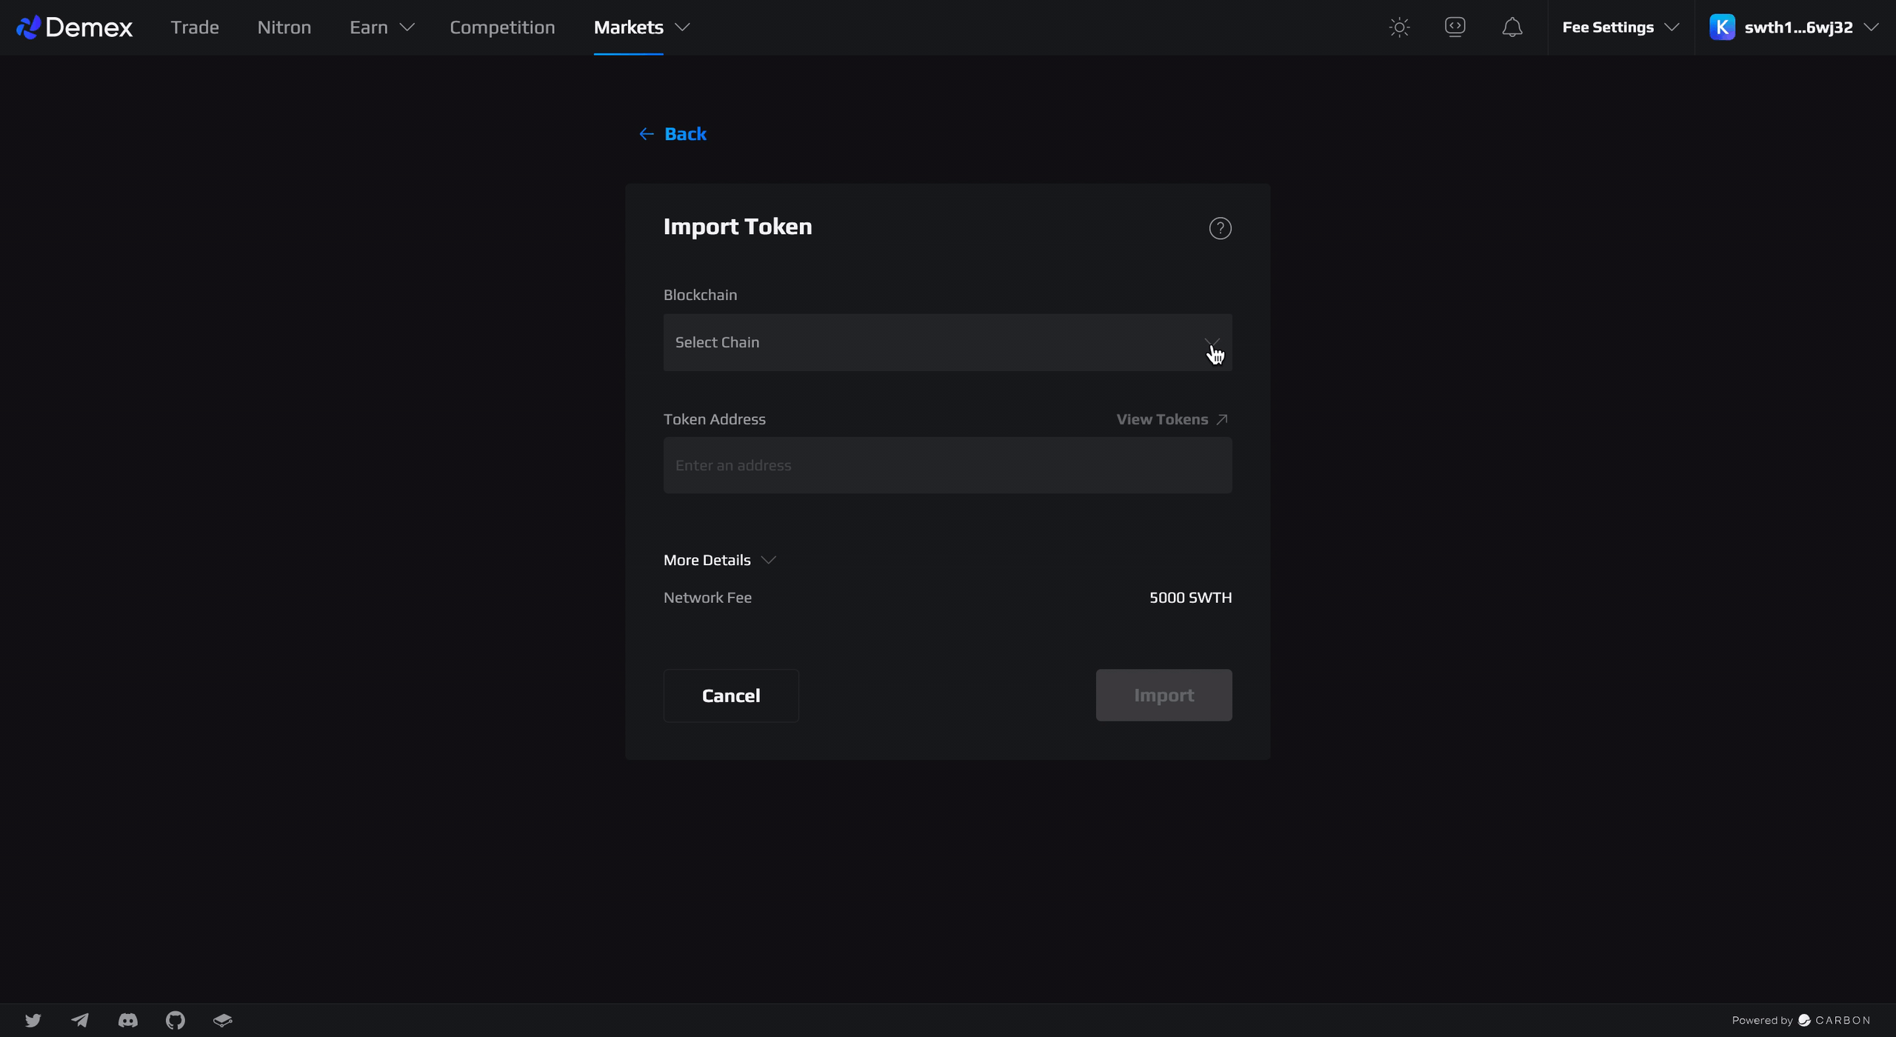This screenshot has width=1896, height=1037.
Task: Toggle light theme sun icon
Action: 1399,27
